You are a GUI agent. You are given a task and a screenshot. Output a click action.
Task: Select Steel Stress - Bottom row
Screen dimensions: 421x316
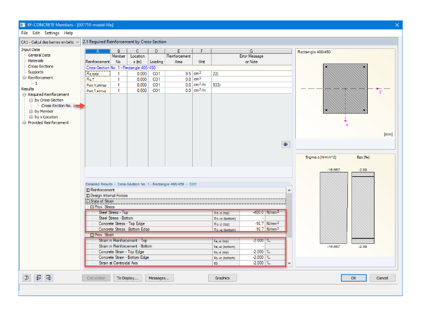coord(186,218)
